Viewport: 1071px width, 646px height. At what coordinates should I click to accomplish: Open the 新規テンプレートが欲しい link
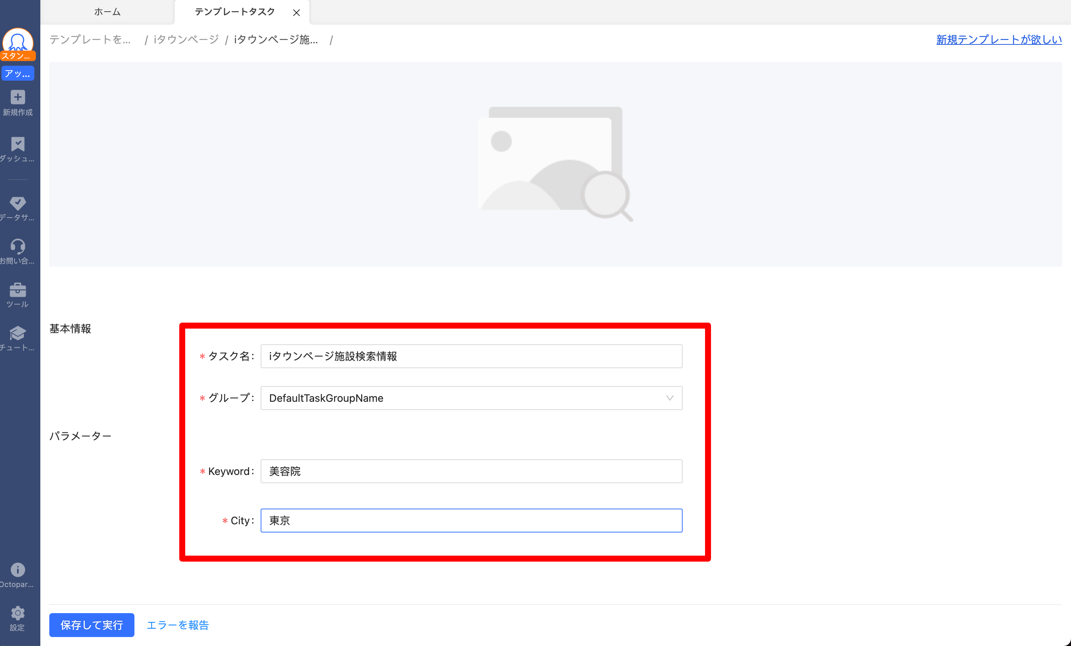pyautogui.click(x=999, y=40)
